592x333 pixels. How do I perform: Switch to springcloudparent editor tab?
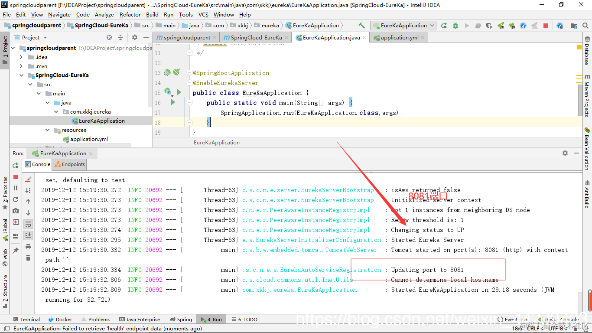[x=187, y=38]
